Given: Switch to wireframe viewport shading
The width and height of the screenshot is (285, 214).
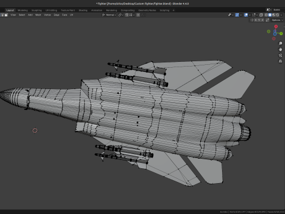Looking at the screenshot, I should pos(266,15).
